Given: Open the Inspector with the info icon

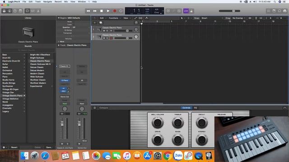Looking at the screenshot, I should pos(9,11).
